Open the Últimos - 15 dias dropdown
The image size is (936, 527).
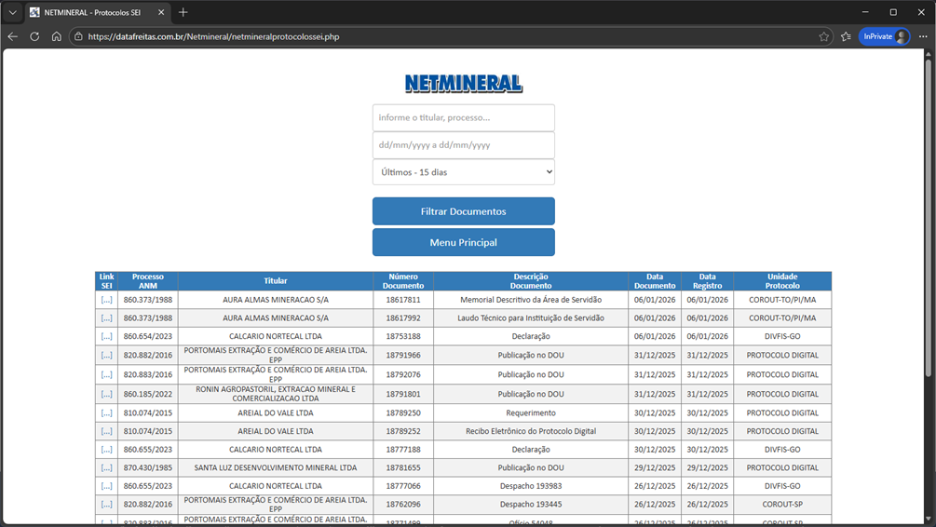coord(463,172)
